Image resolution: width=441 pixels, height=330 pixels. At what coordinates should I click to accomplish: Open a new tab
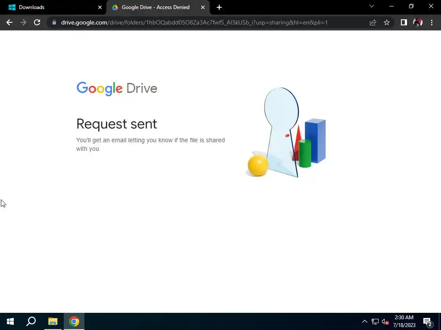coord(219,7)
